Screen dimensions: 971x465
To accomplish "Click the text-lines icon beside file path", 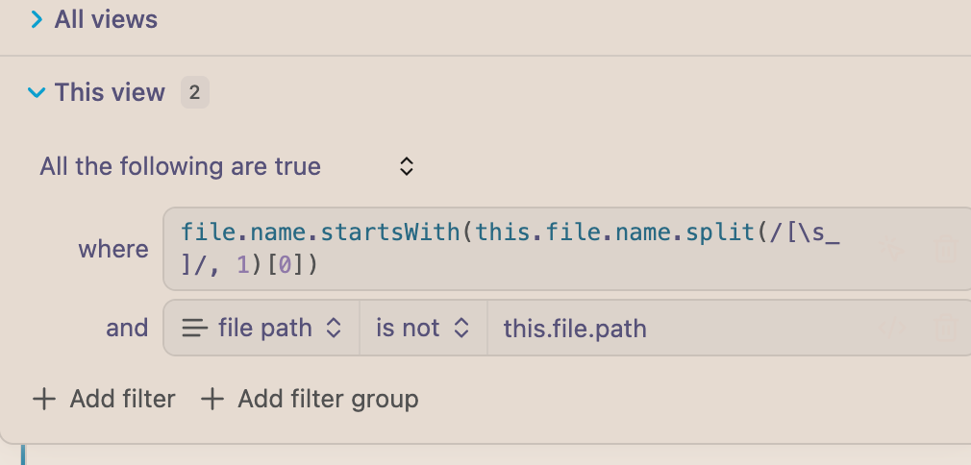I will pyautogui.click(x=194, y=329).
